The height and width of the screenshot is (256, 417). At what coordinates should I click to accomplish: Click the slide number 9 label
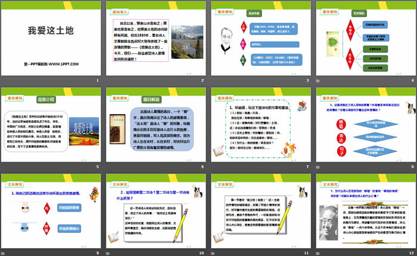pyautogui.click(x=98, y=253)
